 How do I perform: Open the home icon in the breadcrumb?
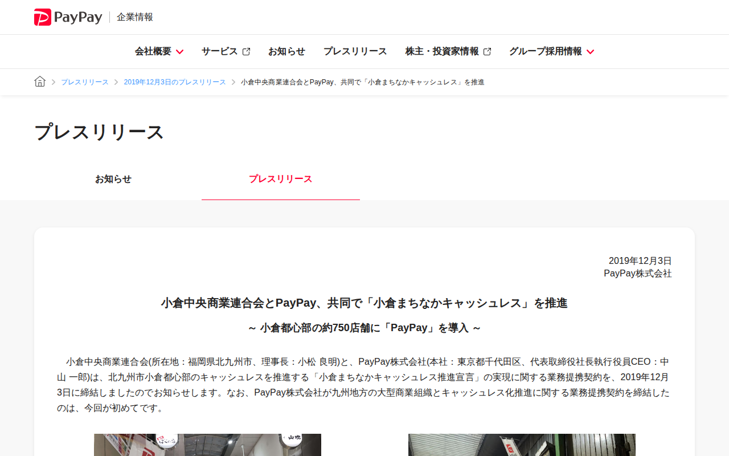point(40,82)
